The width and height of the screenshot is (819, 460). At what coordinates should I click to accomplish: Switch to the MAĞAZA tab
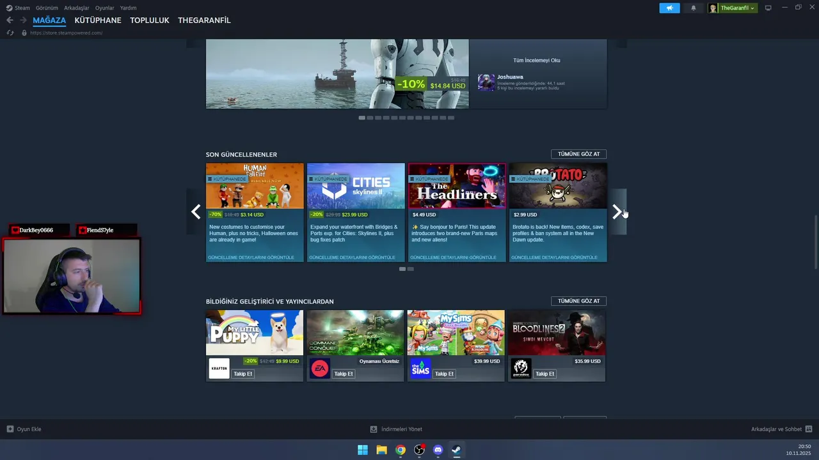click(x=49, y=20)
